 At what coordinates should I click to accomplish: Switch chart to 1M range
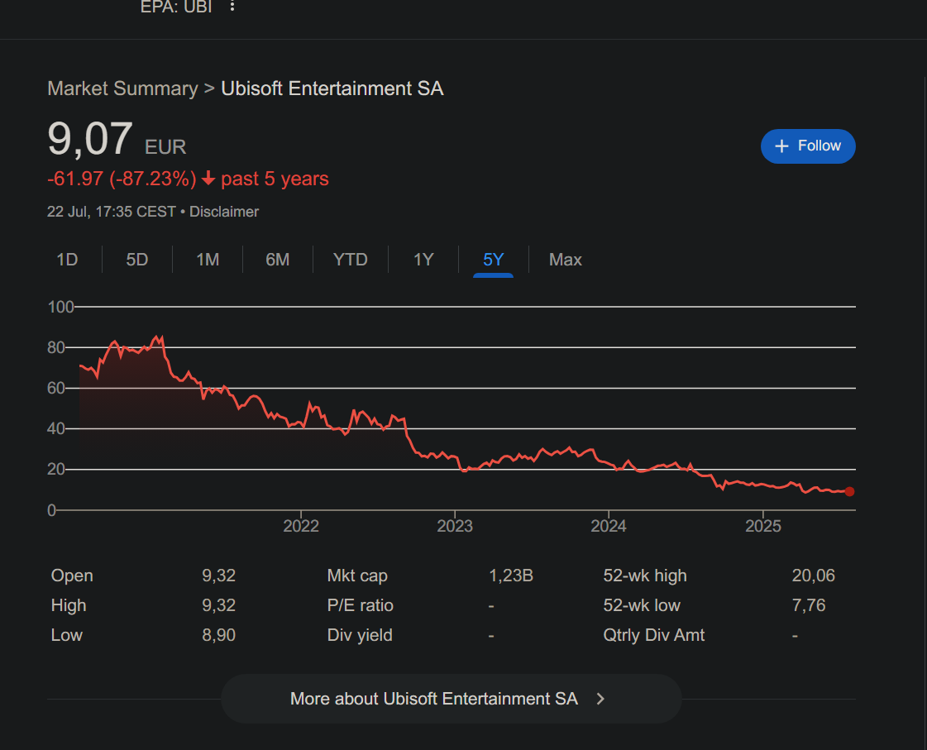click(x=208, y=260)
